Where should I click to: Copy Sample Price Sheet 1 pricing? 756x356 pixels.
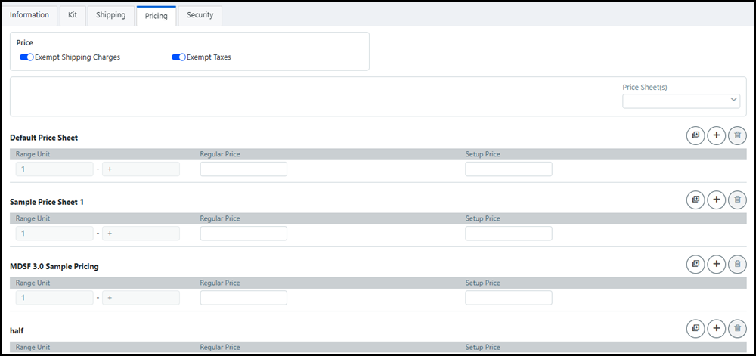(695, 200)
